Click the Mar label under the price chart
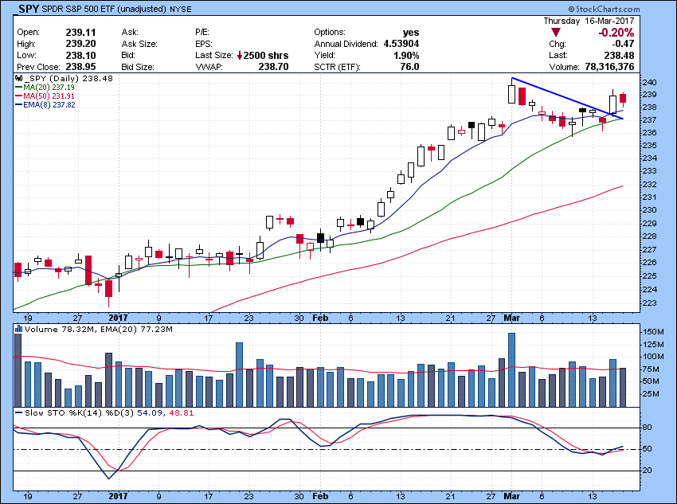The image size is (677, 504). pyautogui.click(x=511, y=318)
